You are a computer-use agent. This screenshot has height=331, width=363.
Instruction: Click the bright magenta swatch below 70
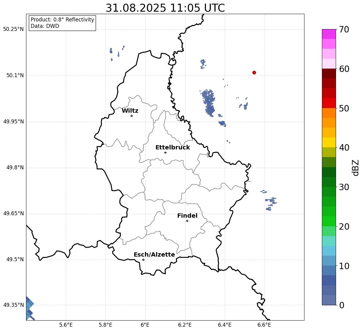click(329, 34)
